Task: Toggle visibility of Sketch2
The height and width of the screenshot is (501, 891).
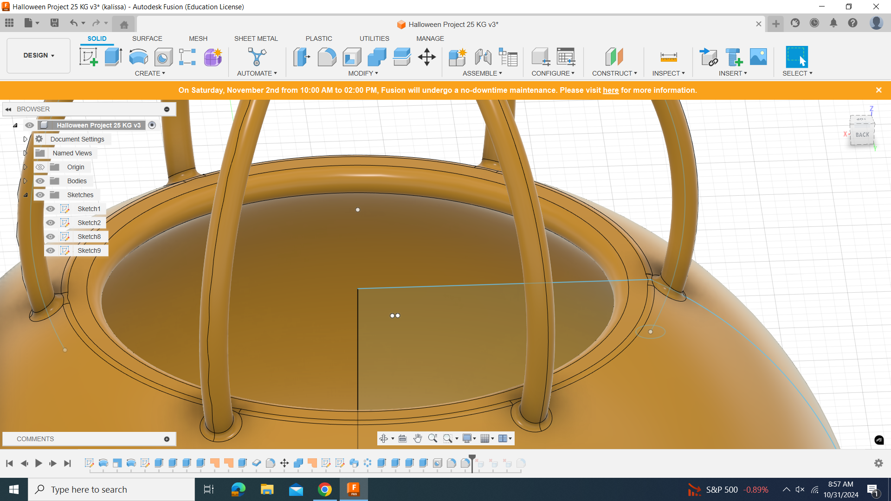Action: click(51, 223)
